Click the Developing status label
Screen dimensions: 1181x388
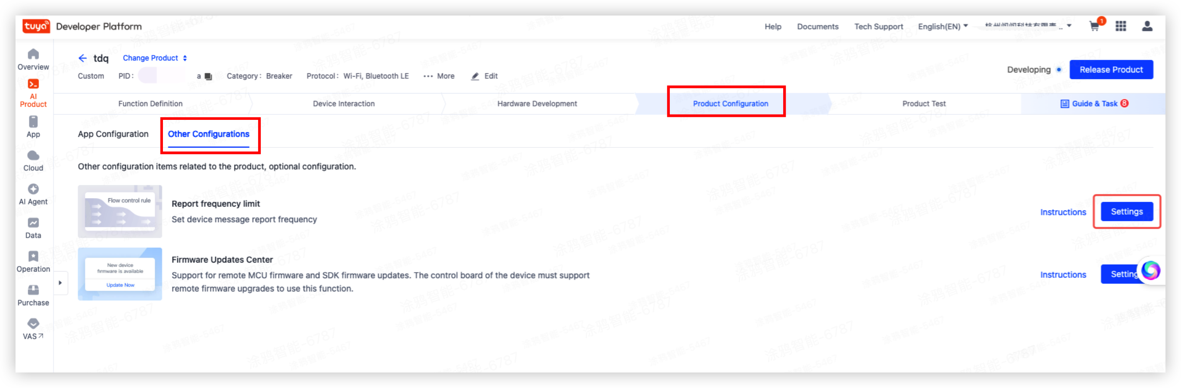1028,70
